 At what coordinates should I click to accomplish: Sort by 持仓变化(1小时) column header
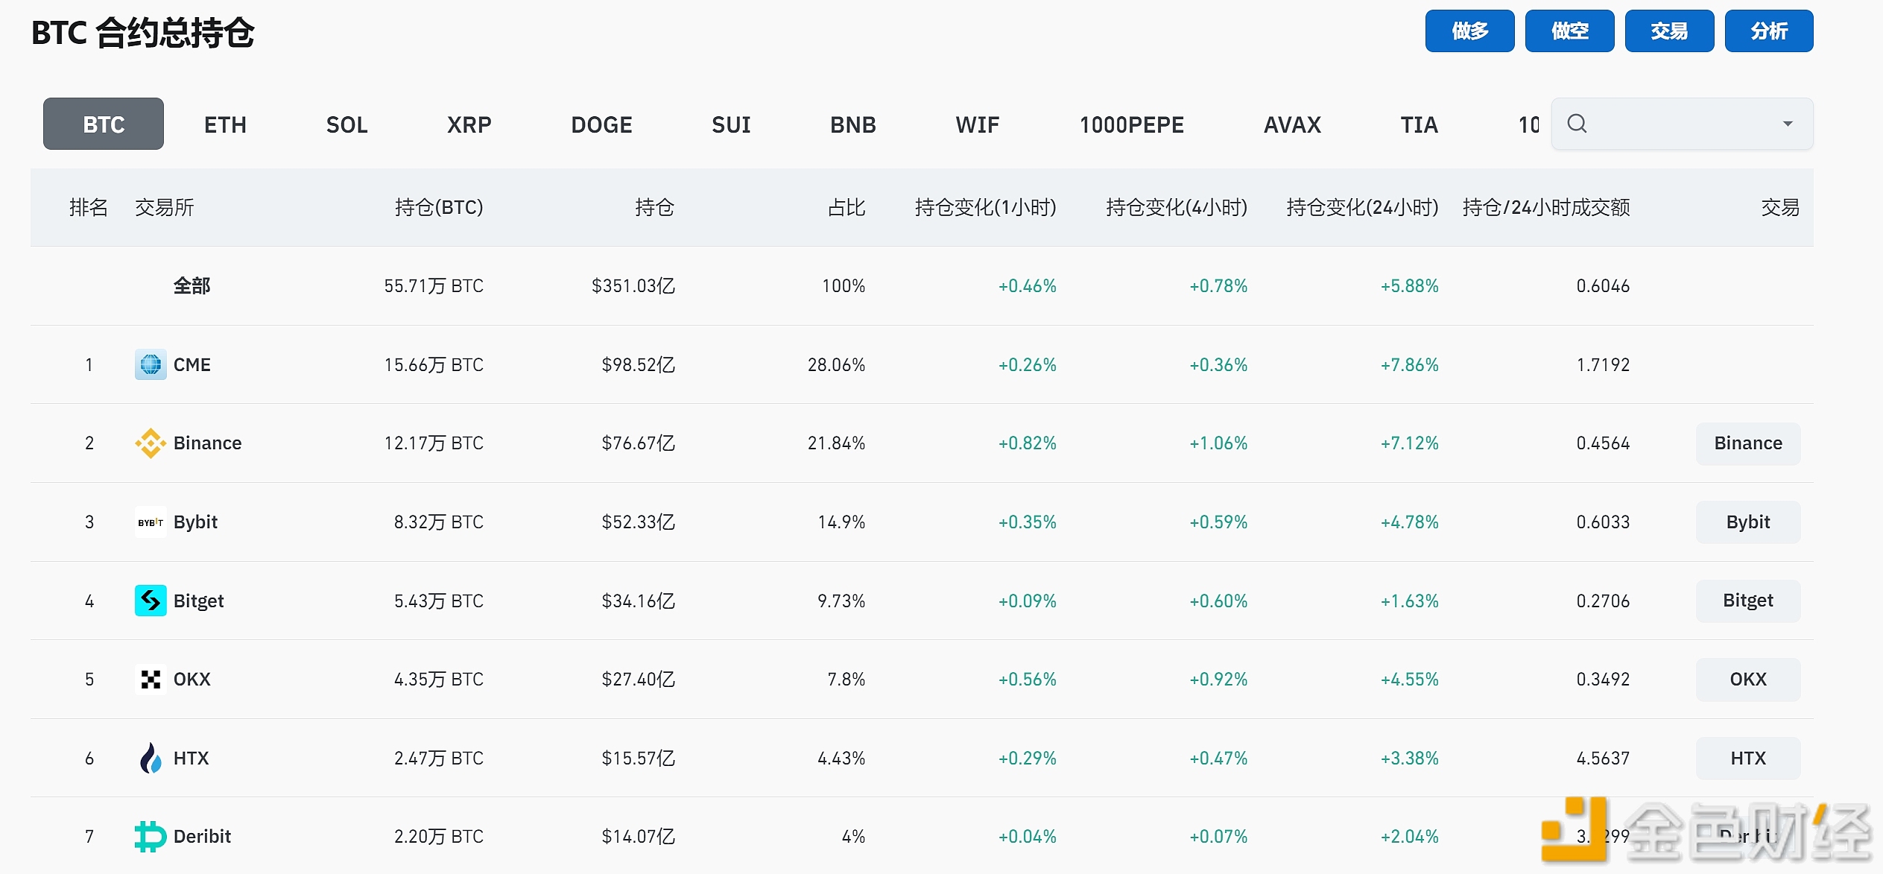point(986,207)
